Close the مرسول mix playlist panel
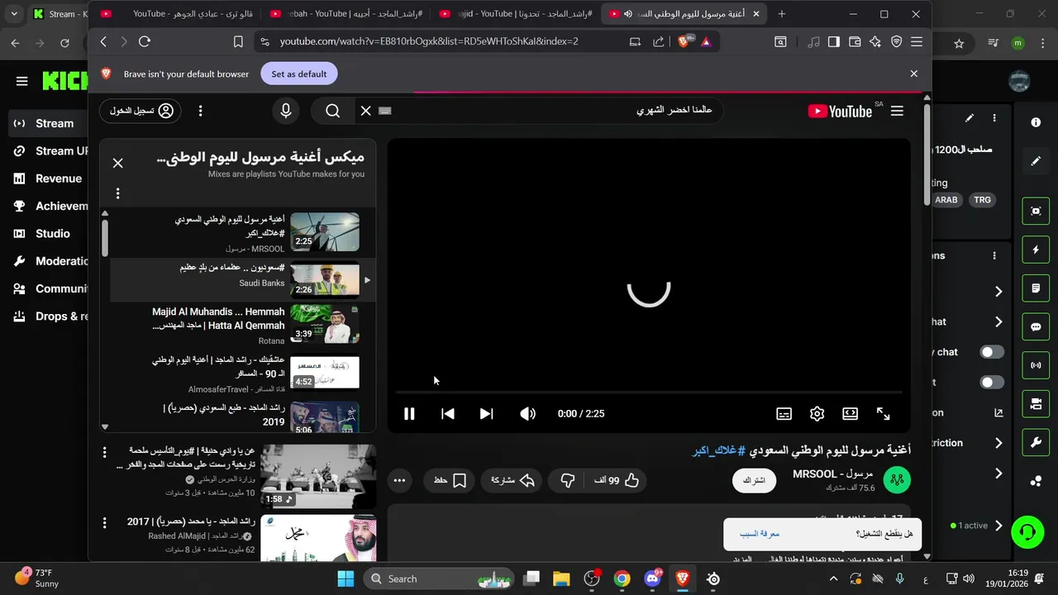The width and height of the screenshot is (1058, 595). coord(117,163)
